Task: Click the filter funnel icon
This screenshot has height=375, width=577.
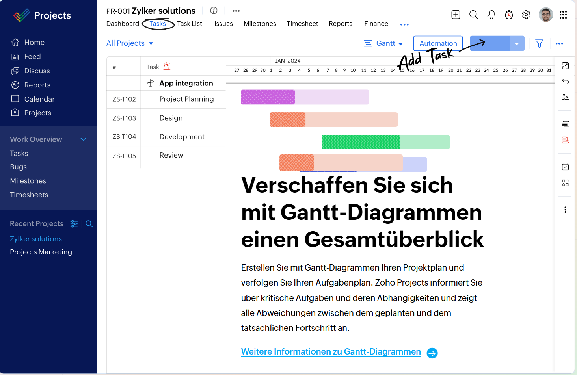Action: 540,43
